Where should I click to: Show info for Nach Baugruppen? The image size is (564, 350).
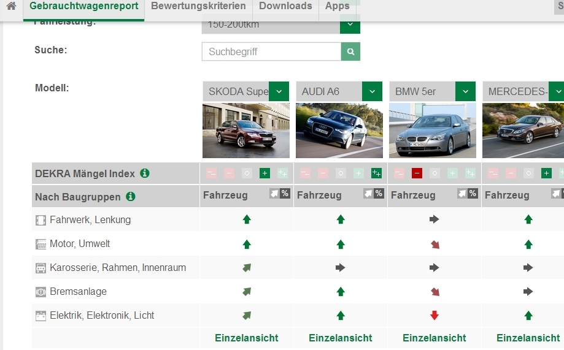(x=131, y=197)
